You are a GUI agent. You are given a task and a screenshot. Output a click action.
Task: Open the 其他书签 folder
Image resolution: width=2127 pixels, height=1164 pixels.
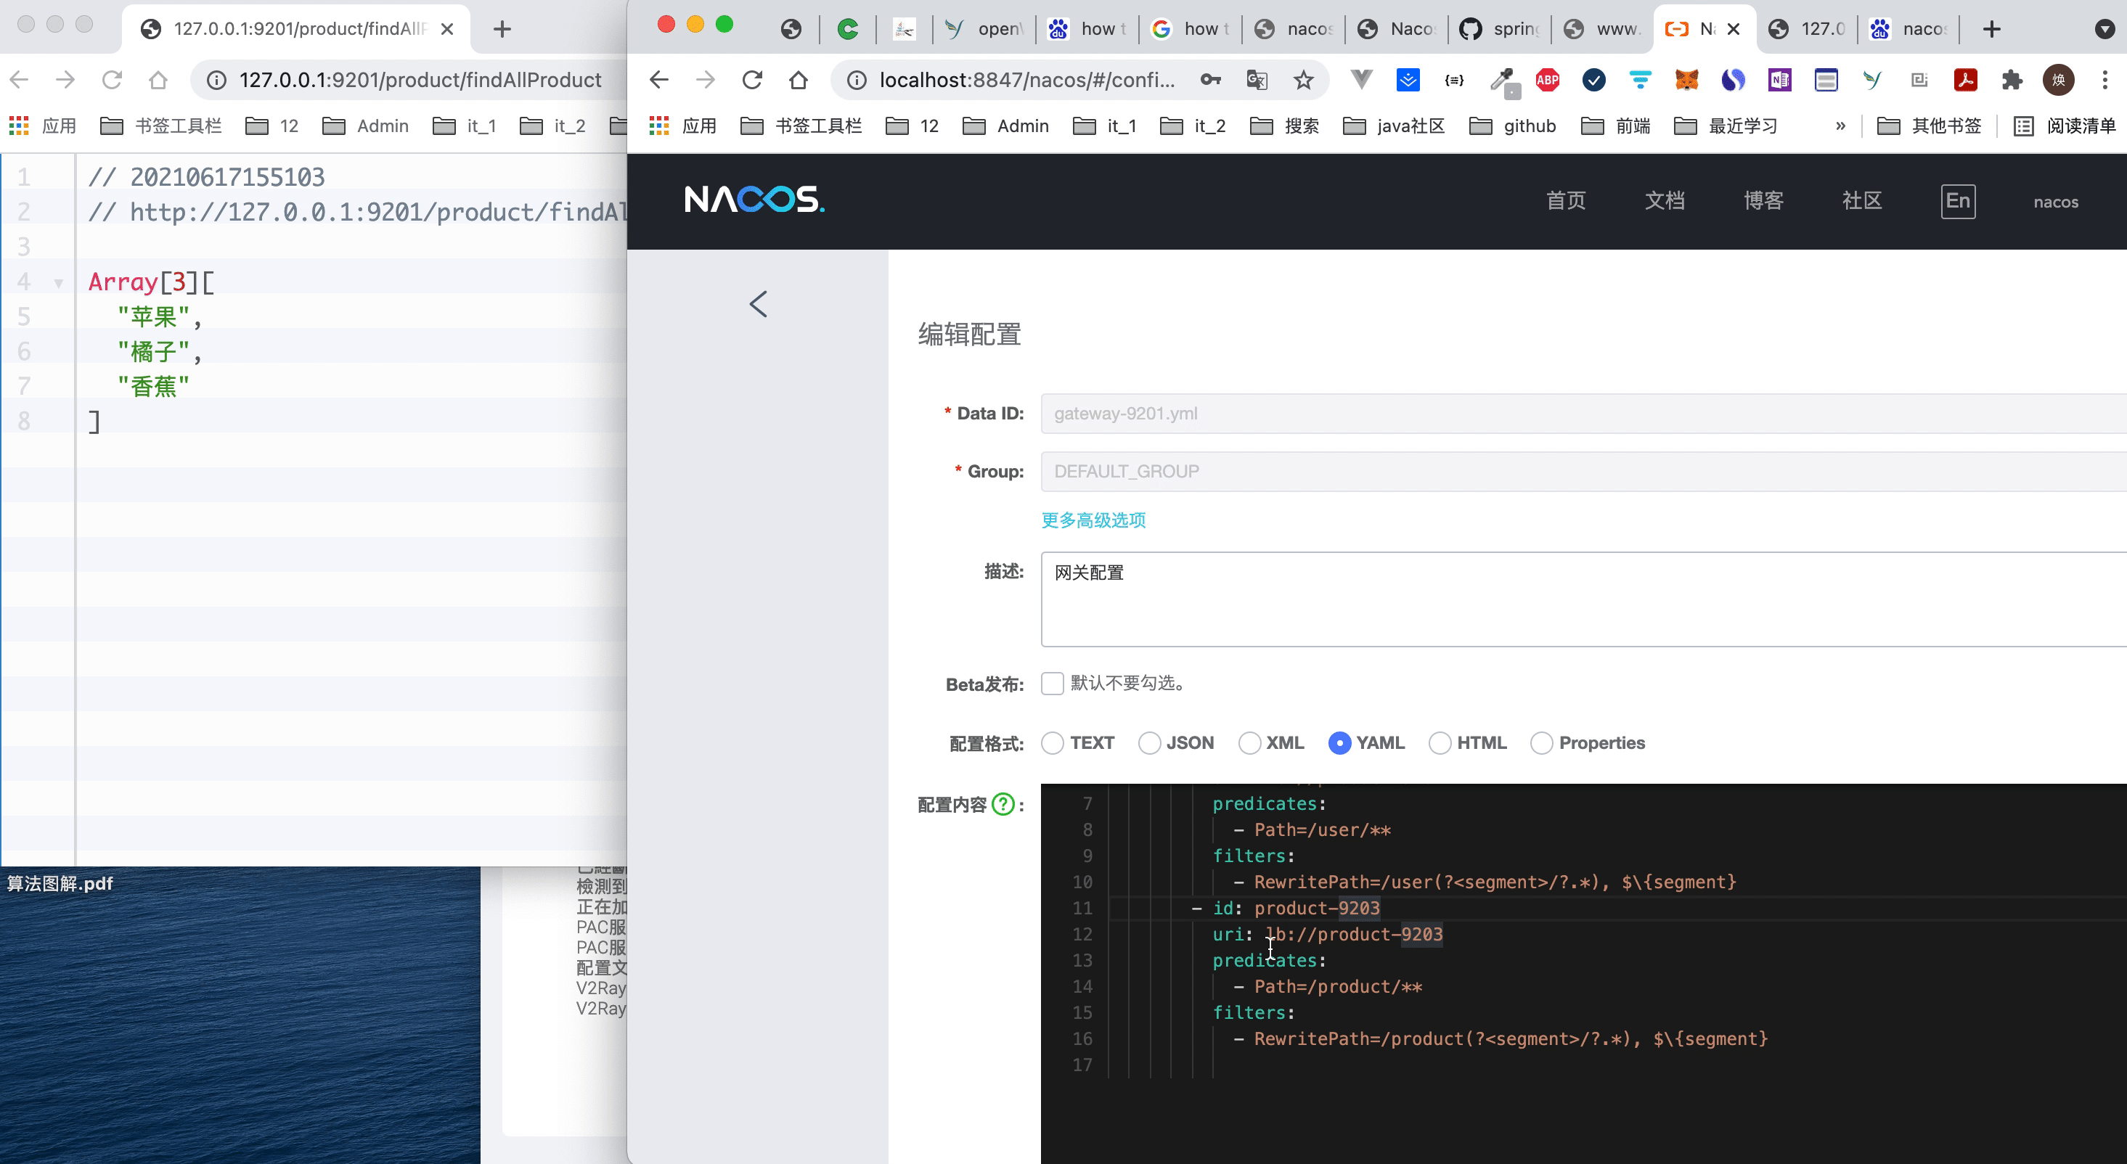[1929, 126]
